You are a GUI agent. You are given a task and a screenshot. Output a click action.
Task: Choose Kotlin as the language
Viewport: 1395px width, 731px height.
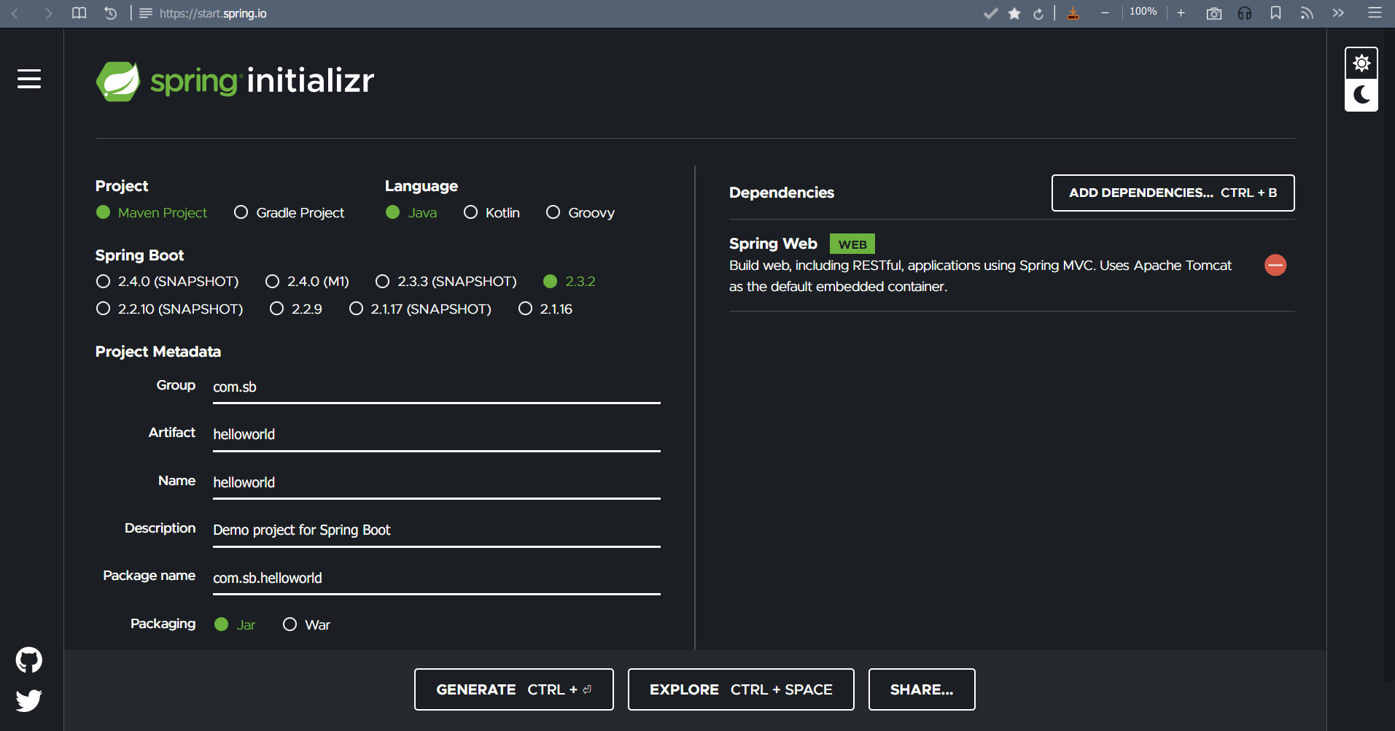[492, 212]
